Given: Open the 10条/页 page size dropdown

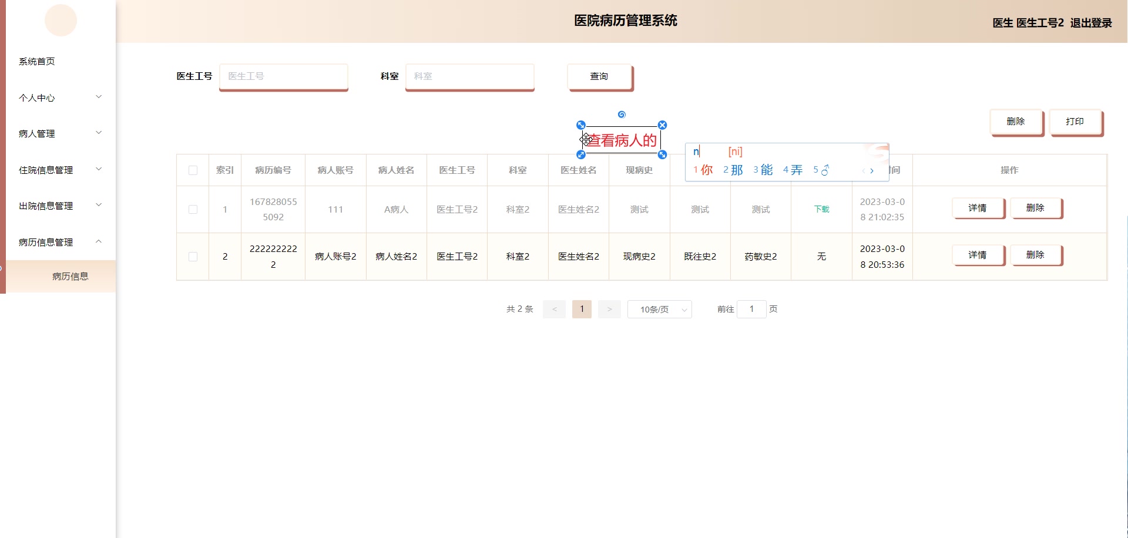Looking at the screenshot, I should coord(659,309).
